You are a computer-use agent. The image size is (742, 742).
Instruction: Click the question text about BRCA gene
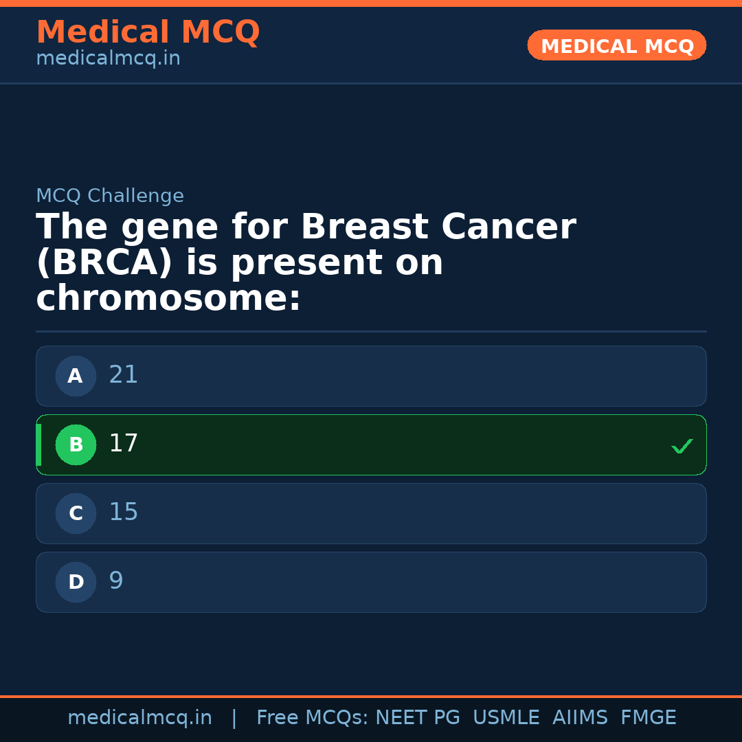pyautogui.click(x=306, y=261)
